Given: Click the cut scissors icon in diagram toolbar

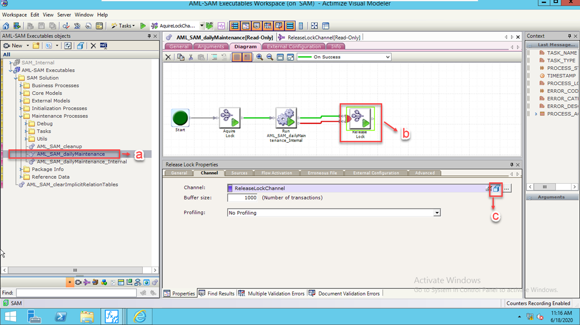Looking at the screenshot, I should (191, 57).
